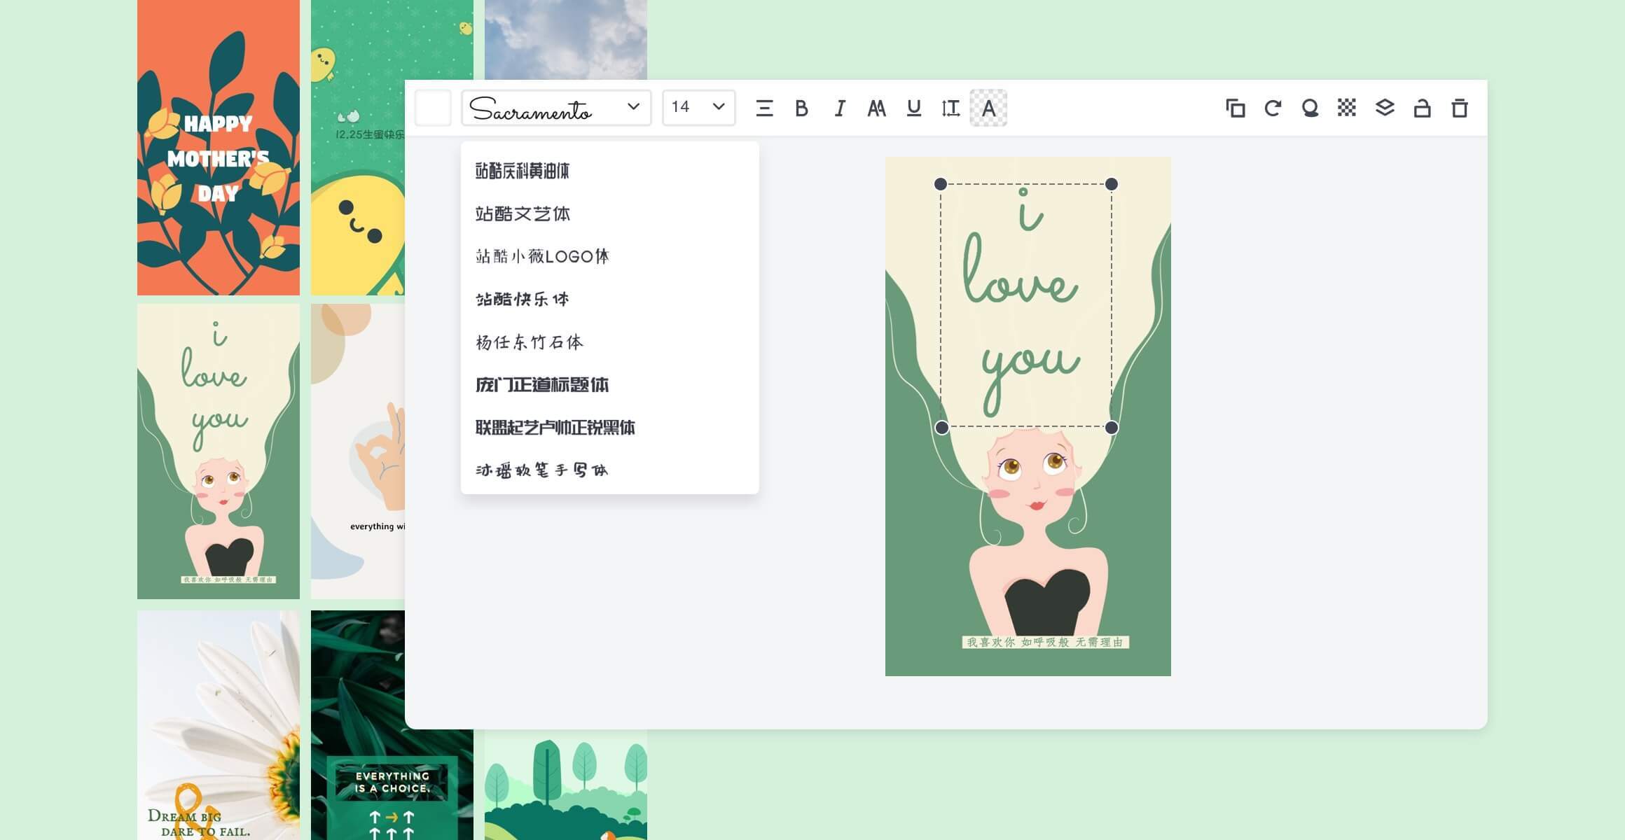1625x840 pixels.
Task: Choose 杨任东竹石体 font option
Action: pos(527,342)
